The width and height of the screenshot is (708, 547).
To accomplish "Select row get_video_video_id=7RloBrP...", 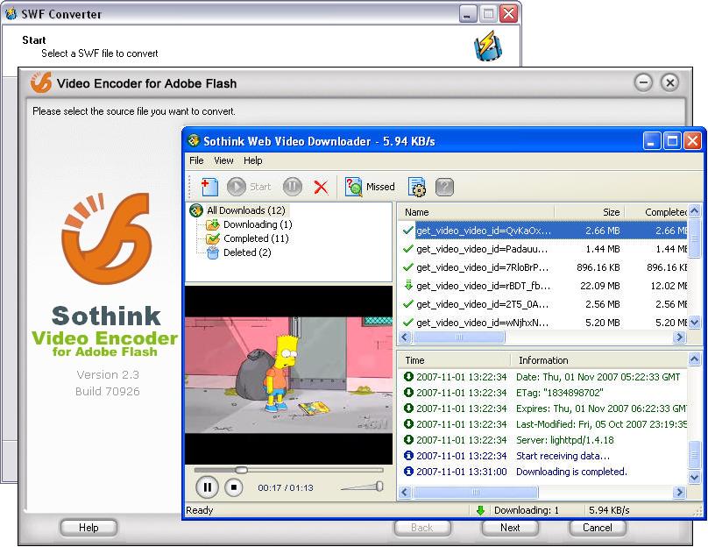I will 543,267.
